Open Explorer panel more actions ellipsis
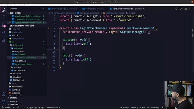The image size is (194, 109). tap(43, 9)
